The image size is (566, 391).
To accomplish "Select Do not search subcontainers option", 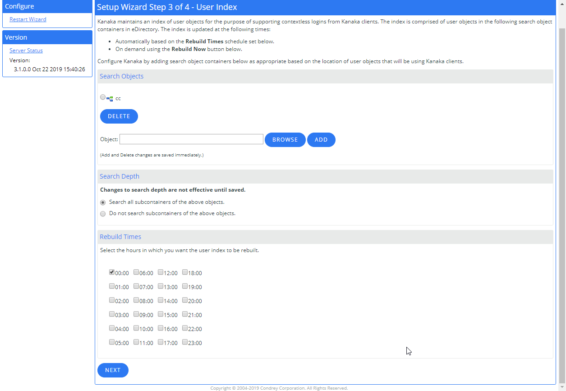I will (103, 214).
